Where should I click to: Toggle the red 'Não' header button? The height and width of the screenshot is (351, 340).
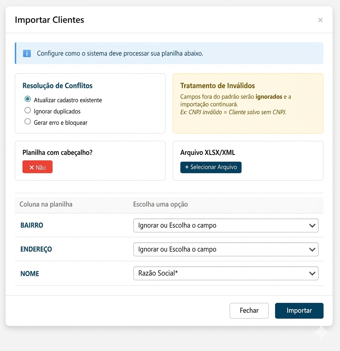[38, 167]
